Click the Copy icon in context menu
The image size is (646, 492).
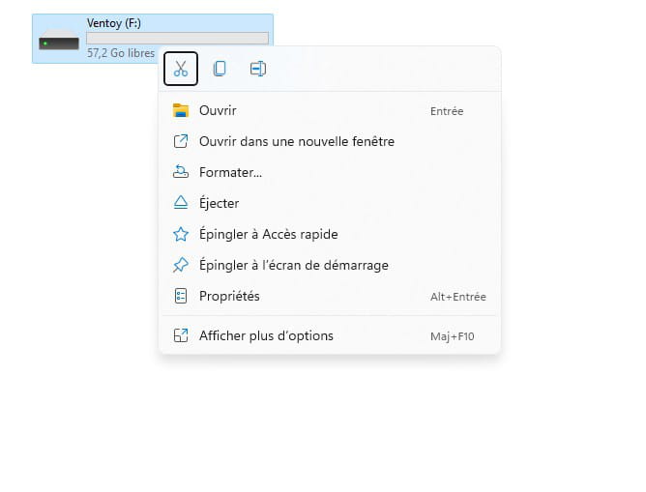pyautogui.click(x=220, y=69)
